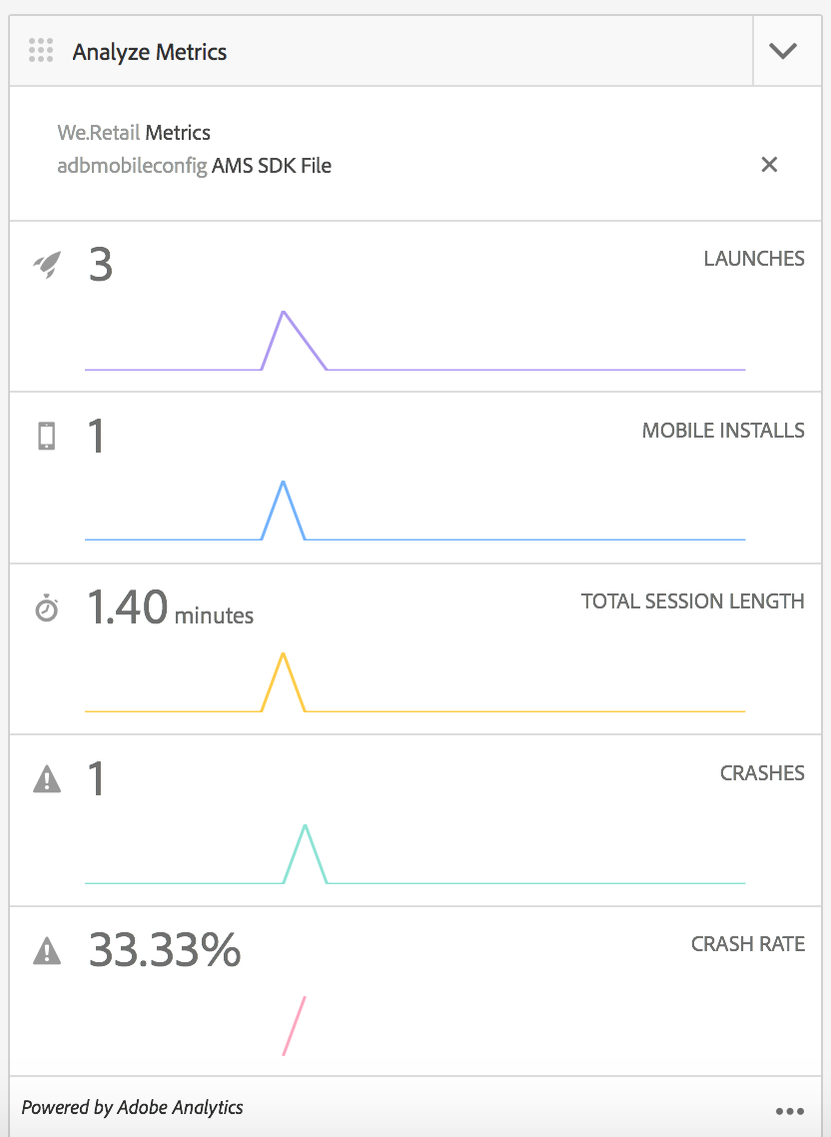Collapse the Analyze Metrics panel chevron
Image resolution: width=831 pixels, height=1137 pixels.
pyautogui.click(x=783, y=51)
